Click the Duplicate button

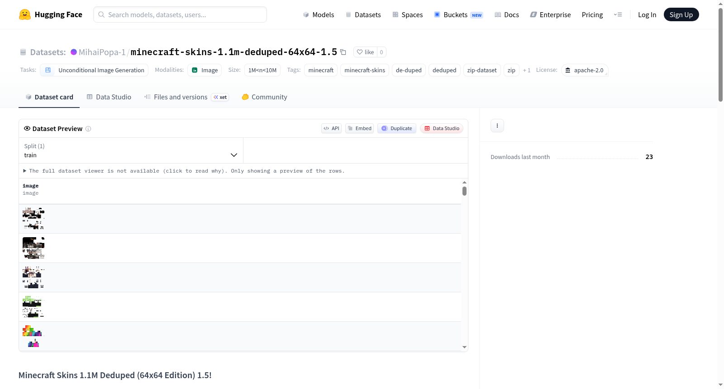pyautogui.click(x=397, y=128)
